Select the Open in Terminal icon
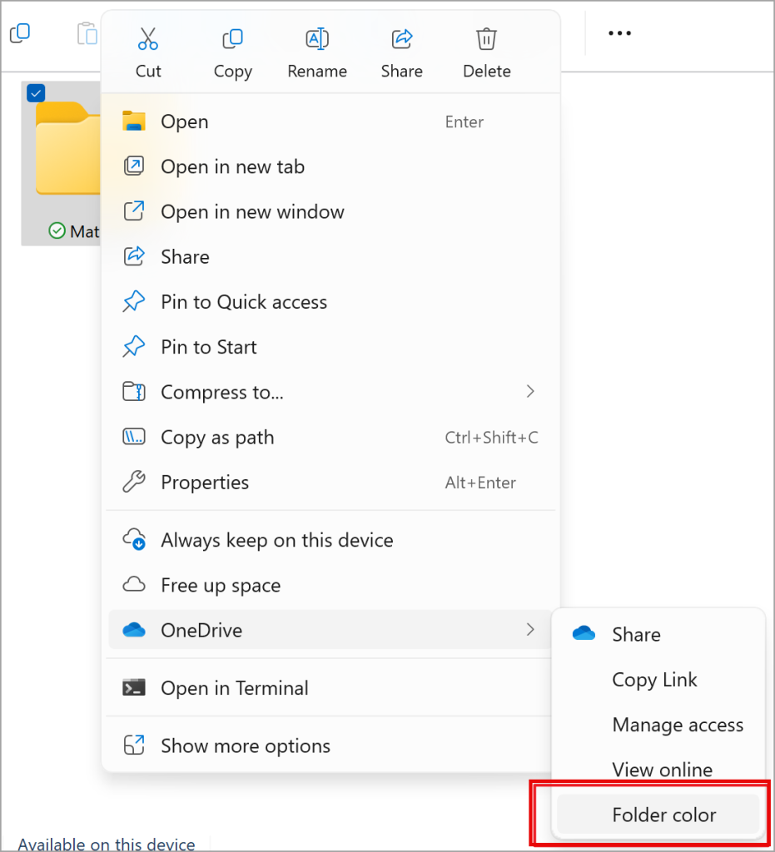775x852 pixels. (134, 687)
